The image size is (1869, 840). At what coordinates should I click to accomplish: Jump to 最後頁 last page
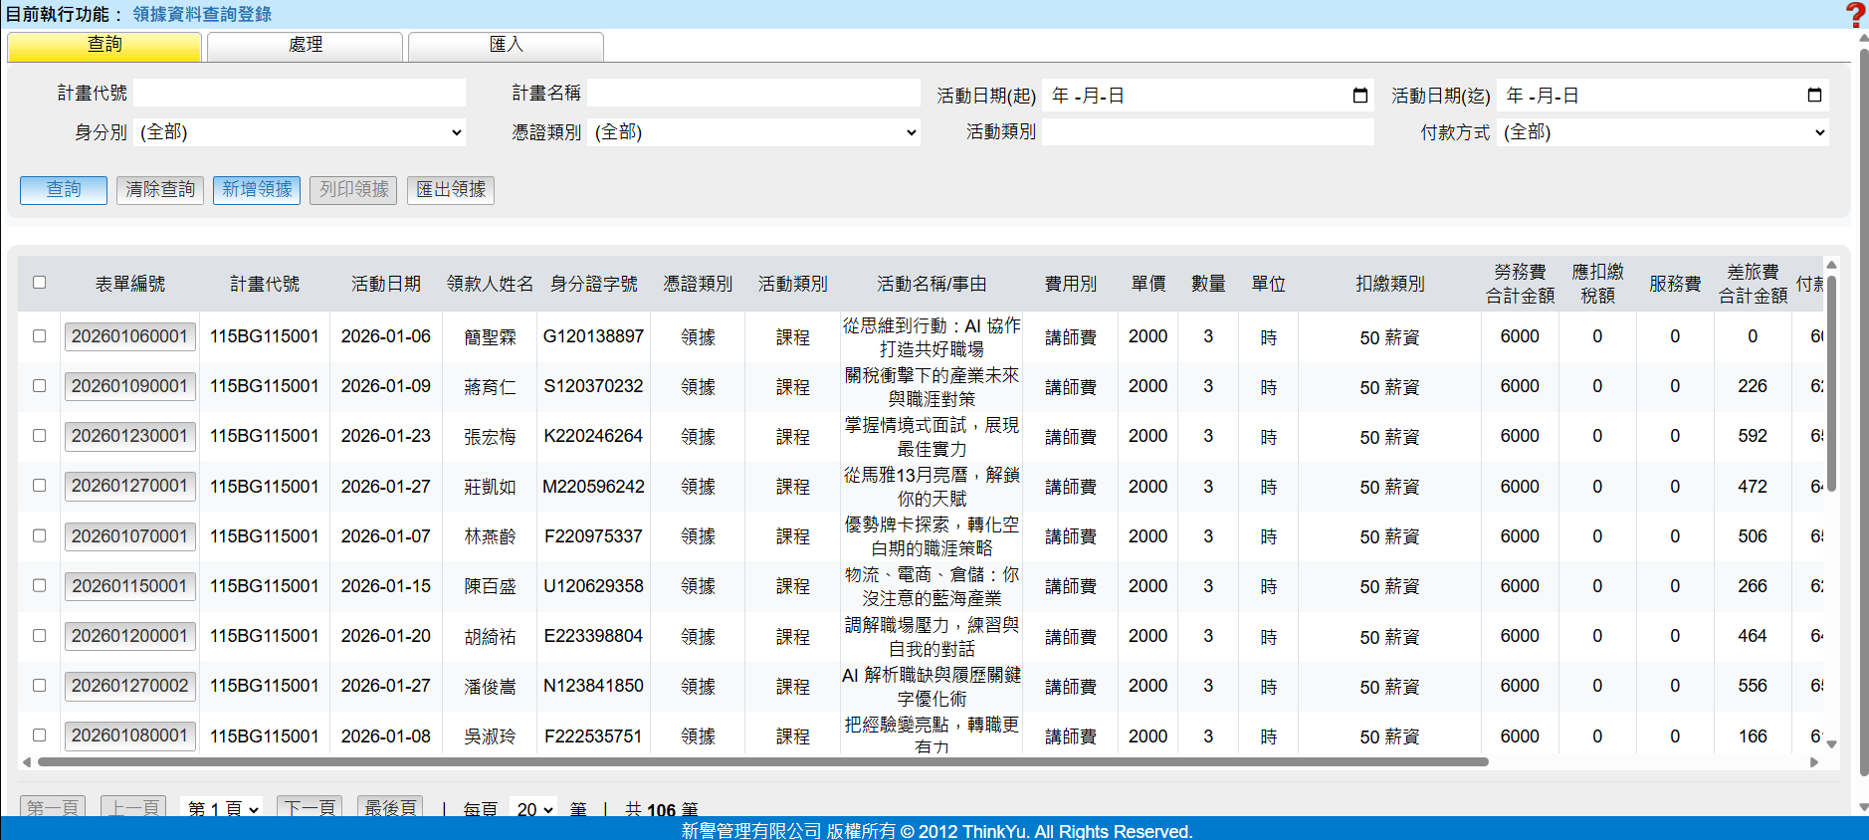390,808
